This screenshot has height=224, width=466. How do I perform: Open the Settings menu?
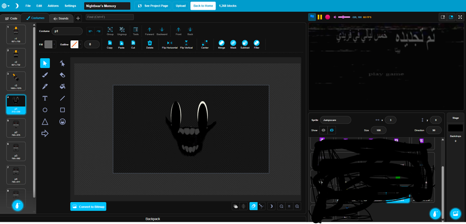coord(70,6)
